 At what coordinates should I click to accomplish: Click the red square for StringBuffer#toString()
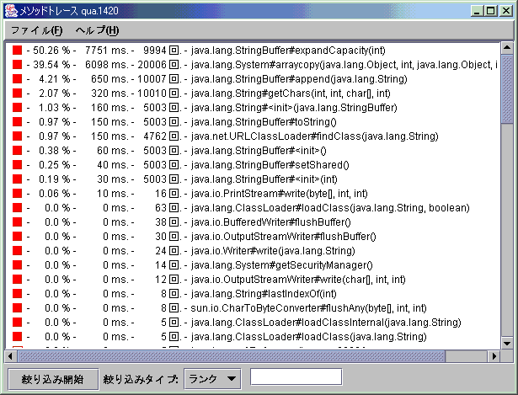[17, 122]
